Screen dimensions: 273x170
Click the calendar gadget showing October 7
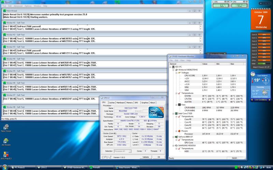pyautogui.click(x=261, y=19)
